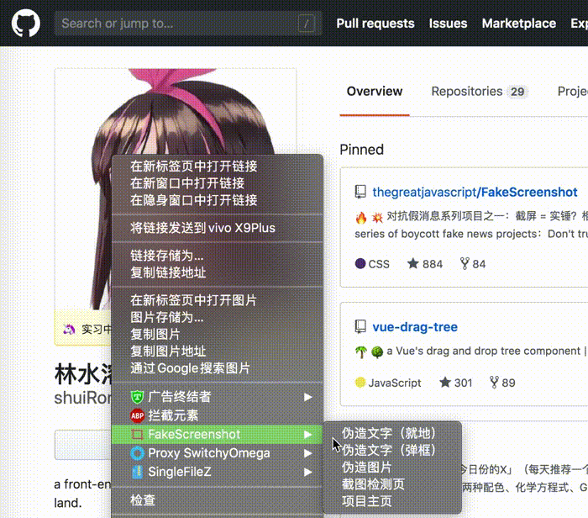588x518 pixels.
Task: Select 复制图片 menu entry
Action: [x=218, y=334]
